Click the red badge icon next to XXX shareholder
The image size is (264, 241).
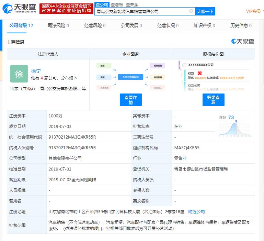[x=199, y=73]
